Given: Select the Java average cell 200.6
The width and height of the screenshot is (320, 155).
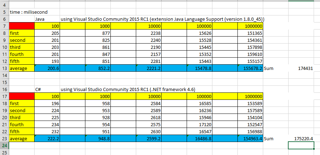Looking at the screenshot, I should pyautogui.click(x=47, y=68).
